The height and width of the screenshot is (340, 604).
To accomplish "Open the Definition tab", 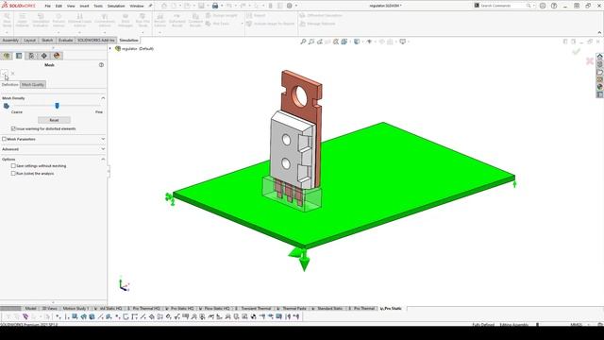I will tap(10, 84).
